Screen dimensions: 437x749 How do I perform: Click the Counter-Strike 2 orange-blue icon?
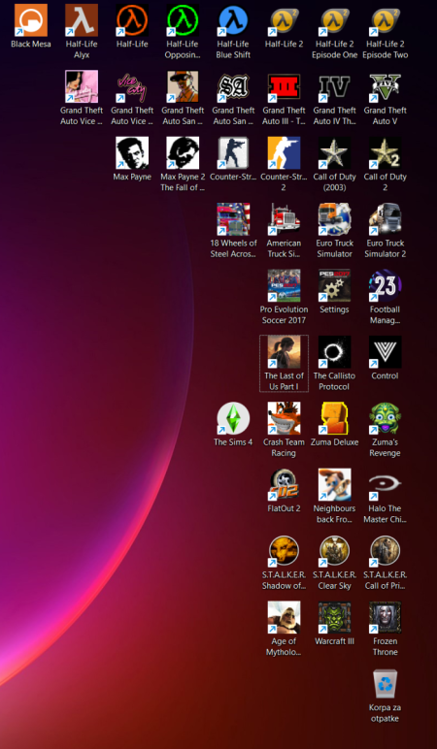[x=284, y=153]
